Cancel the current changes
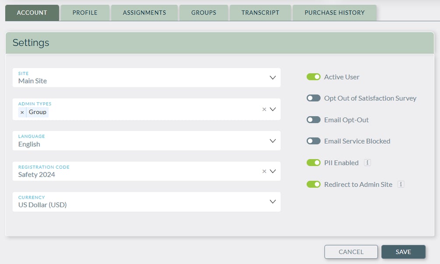This screenshot has height=264, width=440. 351,252
